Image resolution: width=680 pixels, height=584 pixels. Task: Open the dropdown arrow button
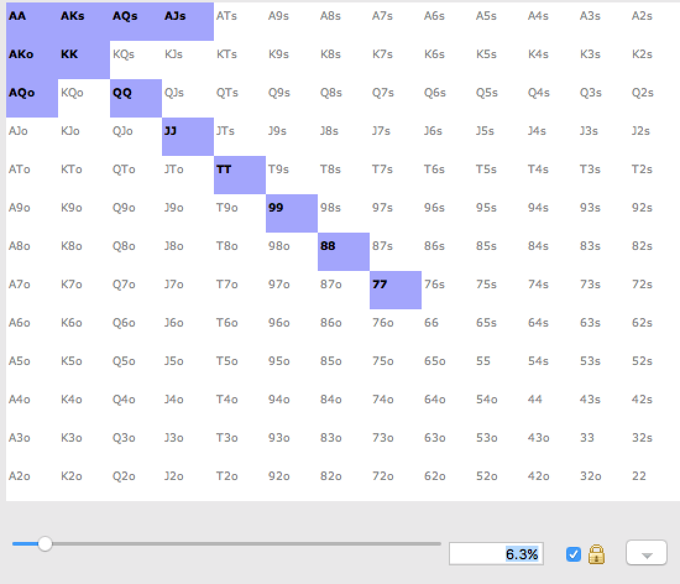pyautogui.click(x=646, y=553)
